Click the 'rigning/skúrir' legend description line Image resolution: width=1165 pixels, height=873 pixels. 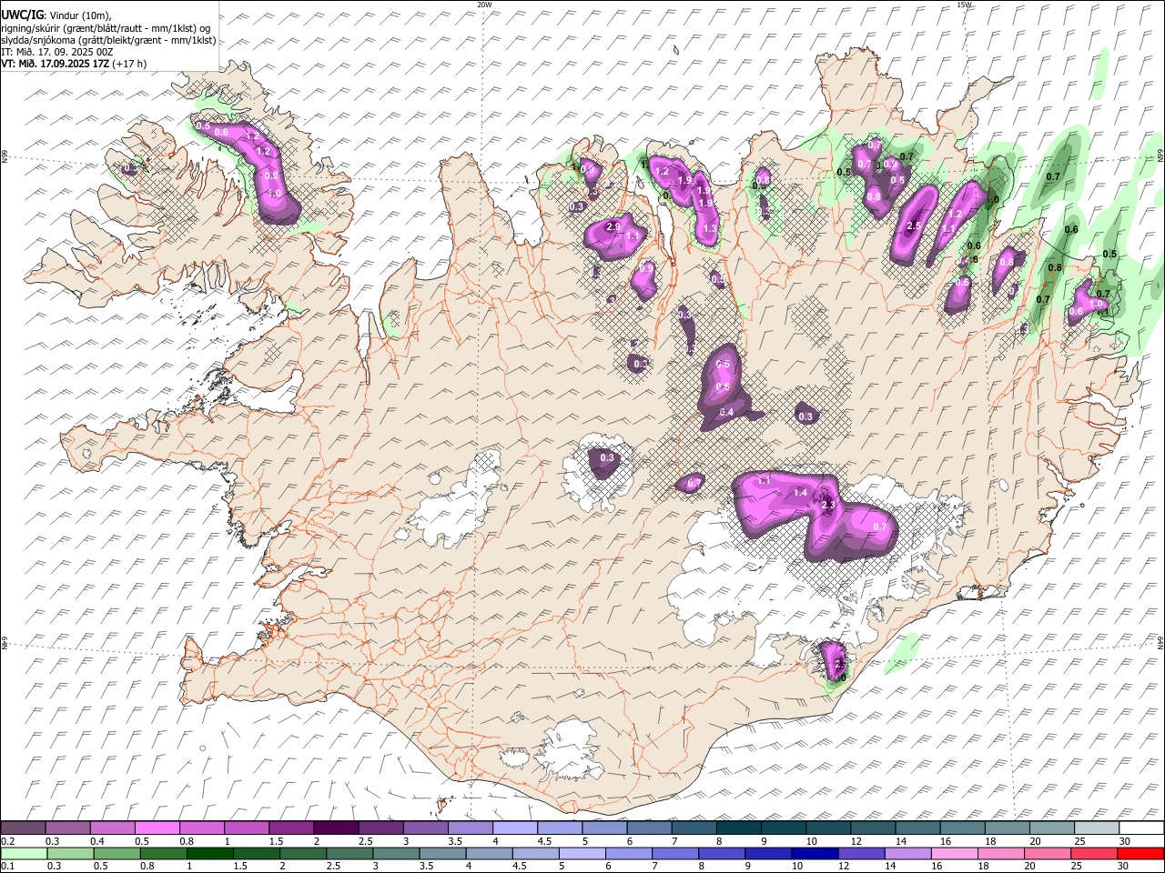[x=106, y=27]
